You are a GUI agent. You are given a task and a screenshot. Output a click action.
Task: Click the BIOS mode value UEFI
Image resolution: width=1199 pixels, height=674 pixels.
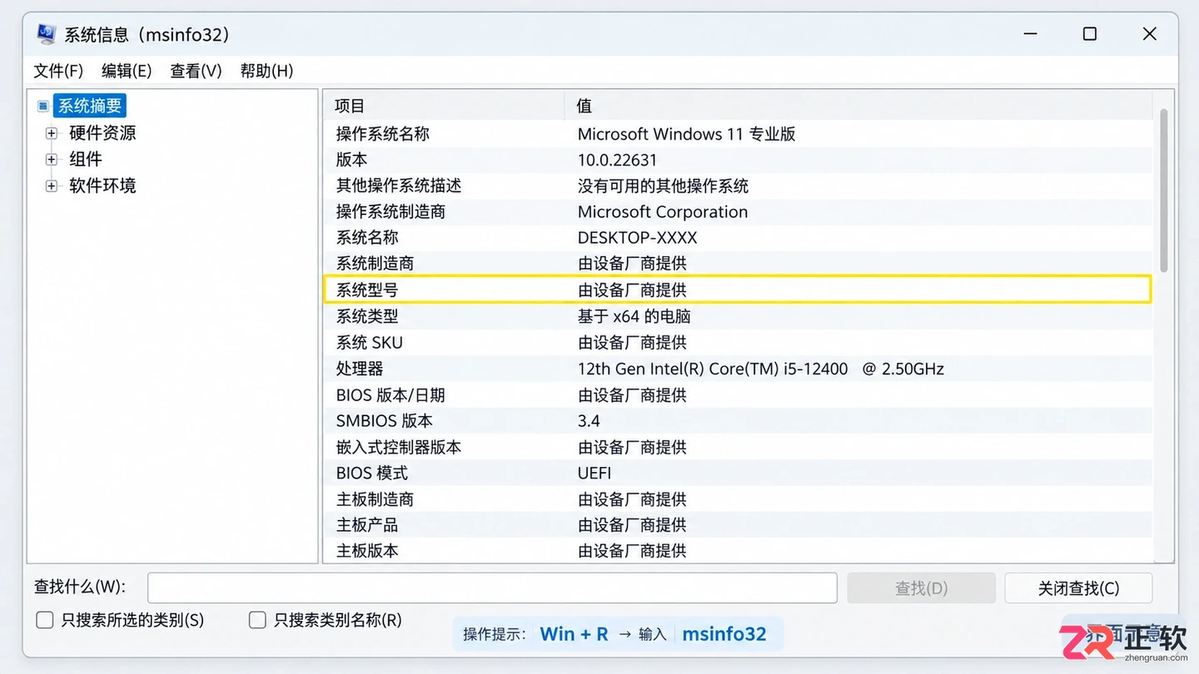coord(595,473)
